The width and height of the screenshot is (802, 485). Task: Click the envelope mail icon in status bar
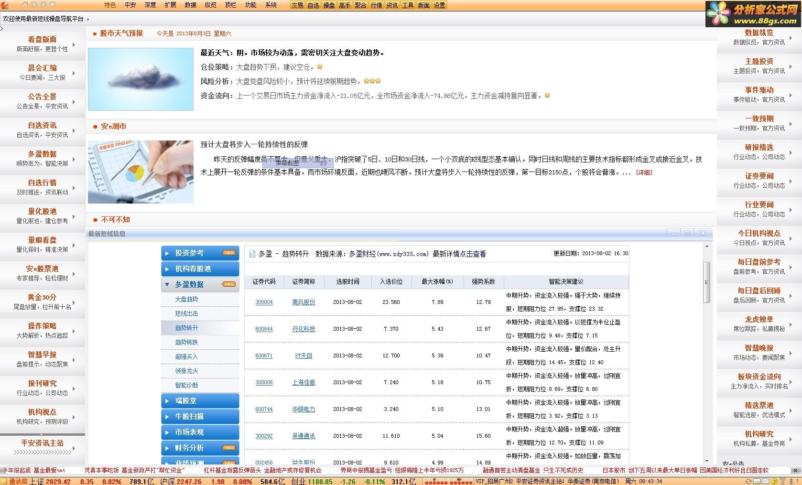(x=765, y=481)
